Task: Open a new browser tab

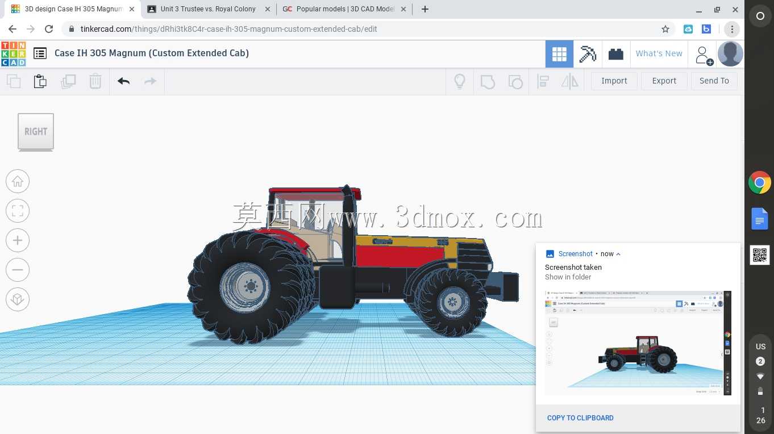Action: pyautogui.click(x=425, y=9)
